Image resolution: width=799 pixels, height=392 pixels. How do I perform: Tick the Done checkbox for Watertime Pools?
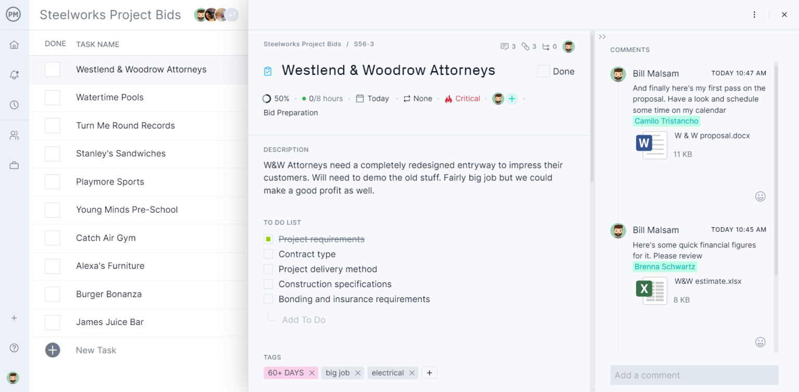point(52,97)
